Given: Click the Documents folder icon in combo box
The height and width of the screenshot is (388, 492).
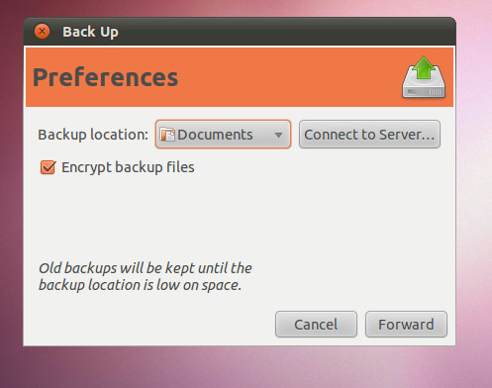Looking at the screenshot, I should [x=167, y=135].
